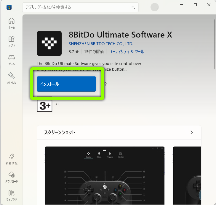Go to the Apps section
216x205 pixels.
point(11,42)
